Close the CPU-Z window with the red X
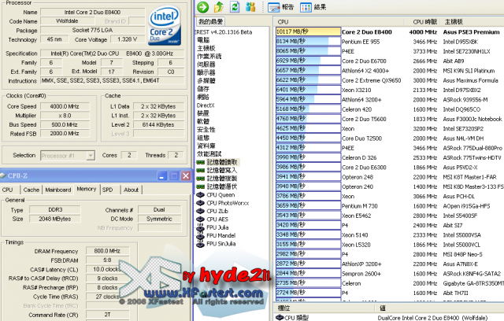 tap(186, 175)
